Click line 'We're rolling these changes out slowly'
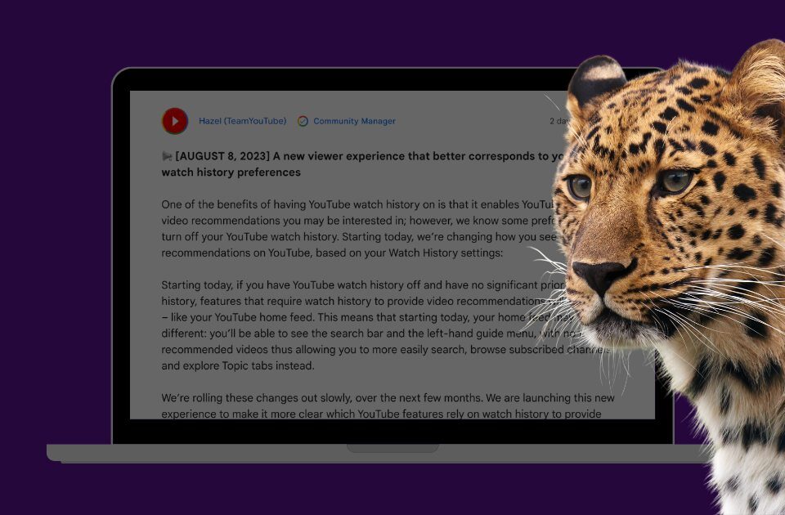 pos(388,398)
